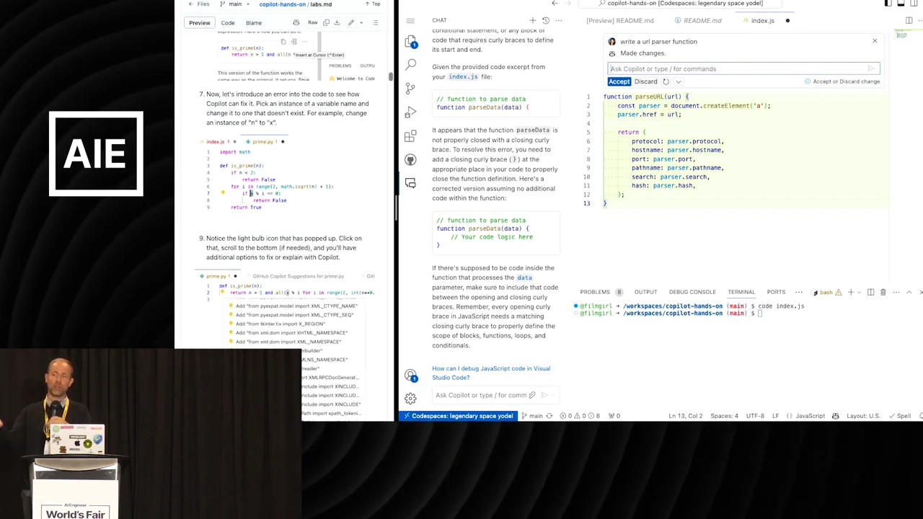Navigate back with the title bar arrow
This screenshot has width=923, height=519.
(555, 4)
